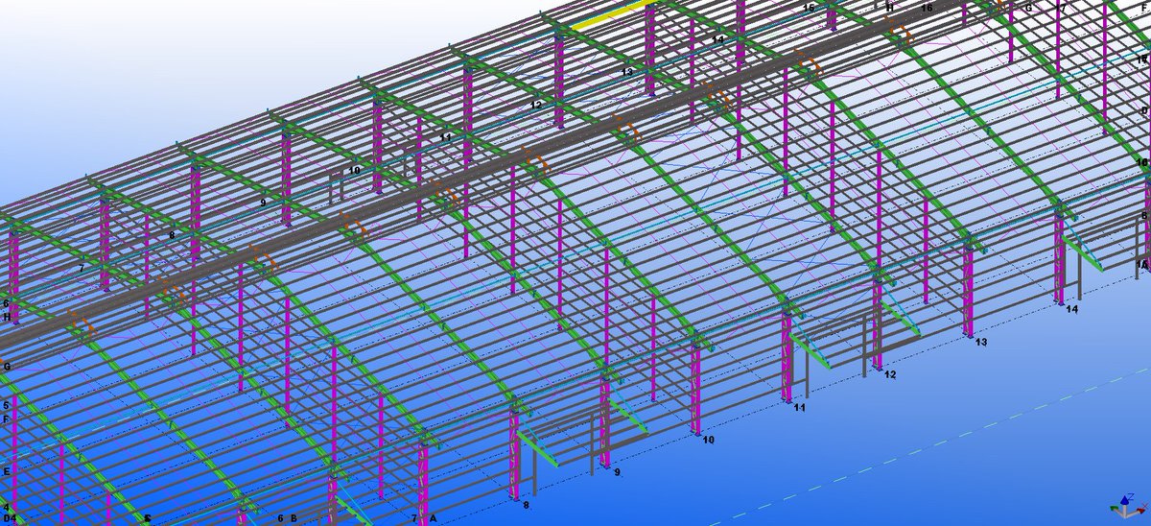Click grid label 14 at the front column base
This screenshot has height=526, width=1151.
pyautogui.click(x=1072, y=310)
